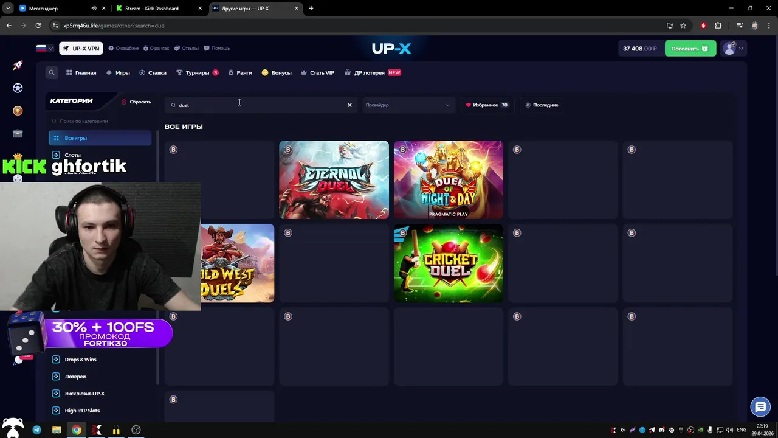Click the UP-X VPN button
Screen dimensions: 778x438
(81, 49)
